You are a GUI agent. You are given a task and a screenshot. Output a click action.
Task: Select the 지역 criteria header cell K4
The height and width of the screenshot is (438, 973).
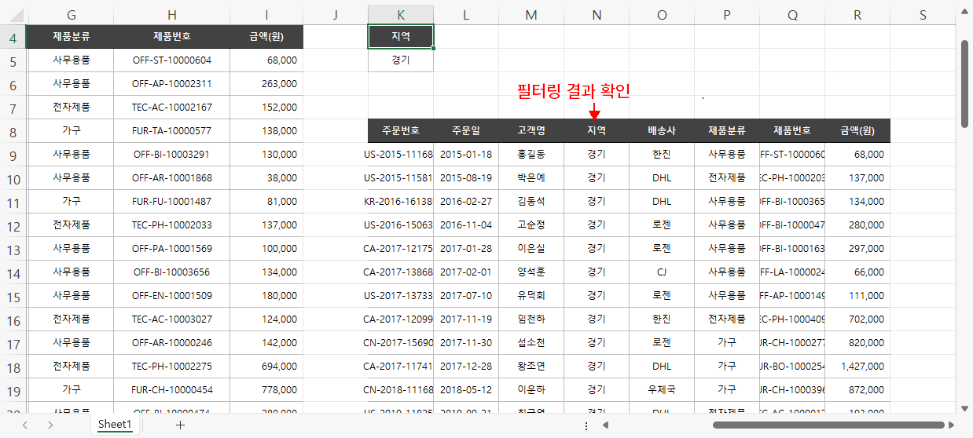(x=401, y=36)
